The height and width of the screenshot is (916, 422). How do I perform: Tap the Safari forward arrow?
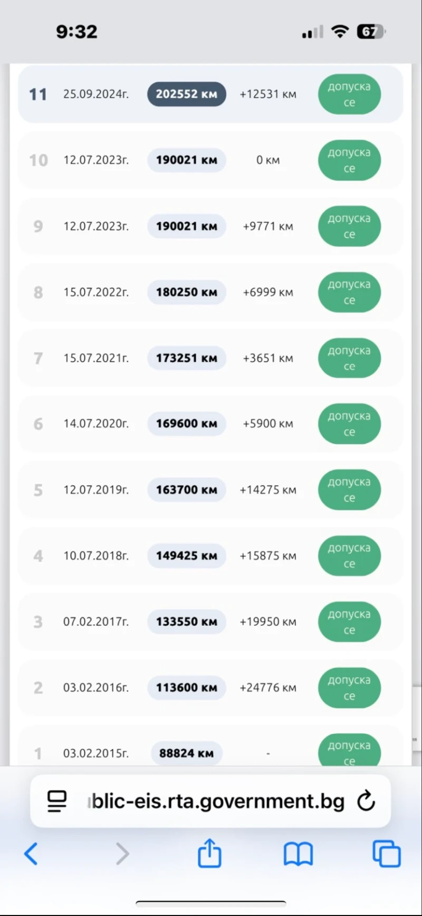(122, 854)
